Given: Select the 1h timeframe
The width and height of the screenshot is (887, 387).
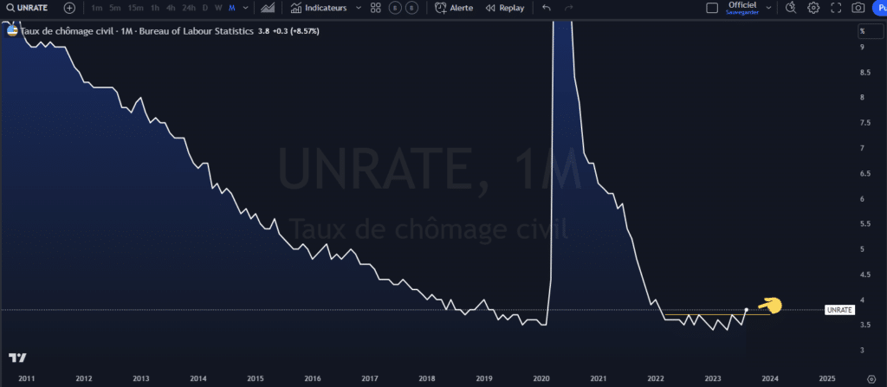Looking at the screenshot, I should [154, 8].
